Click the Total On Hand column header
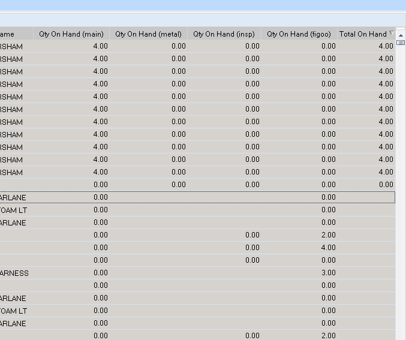 (366, 34)
